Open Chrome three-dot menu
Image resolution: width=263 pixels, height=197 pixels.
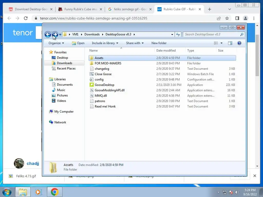[x=254, y=18]
